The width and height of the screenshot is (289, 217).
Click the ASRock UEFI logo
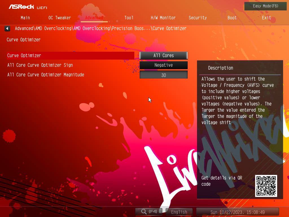(28, 7)
